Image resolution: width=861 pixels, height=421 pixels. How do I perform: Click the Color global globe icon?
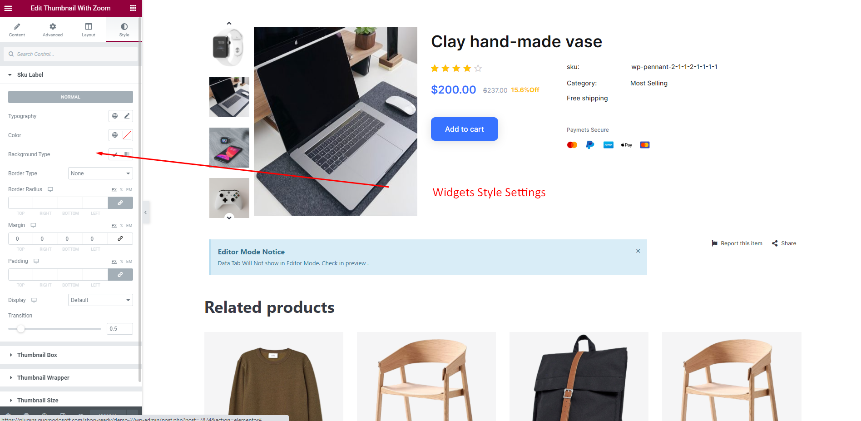(x=115, y=135)
